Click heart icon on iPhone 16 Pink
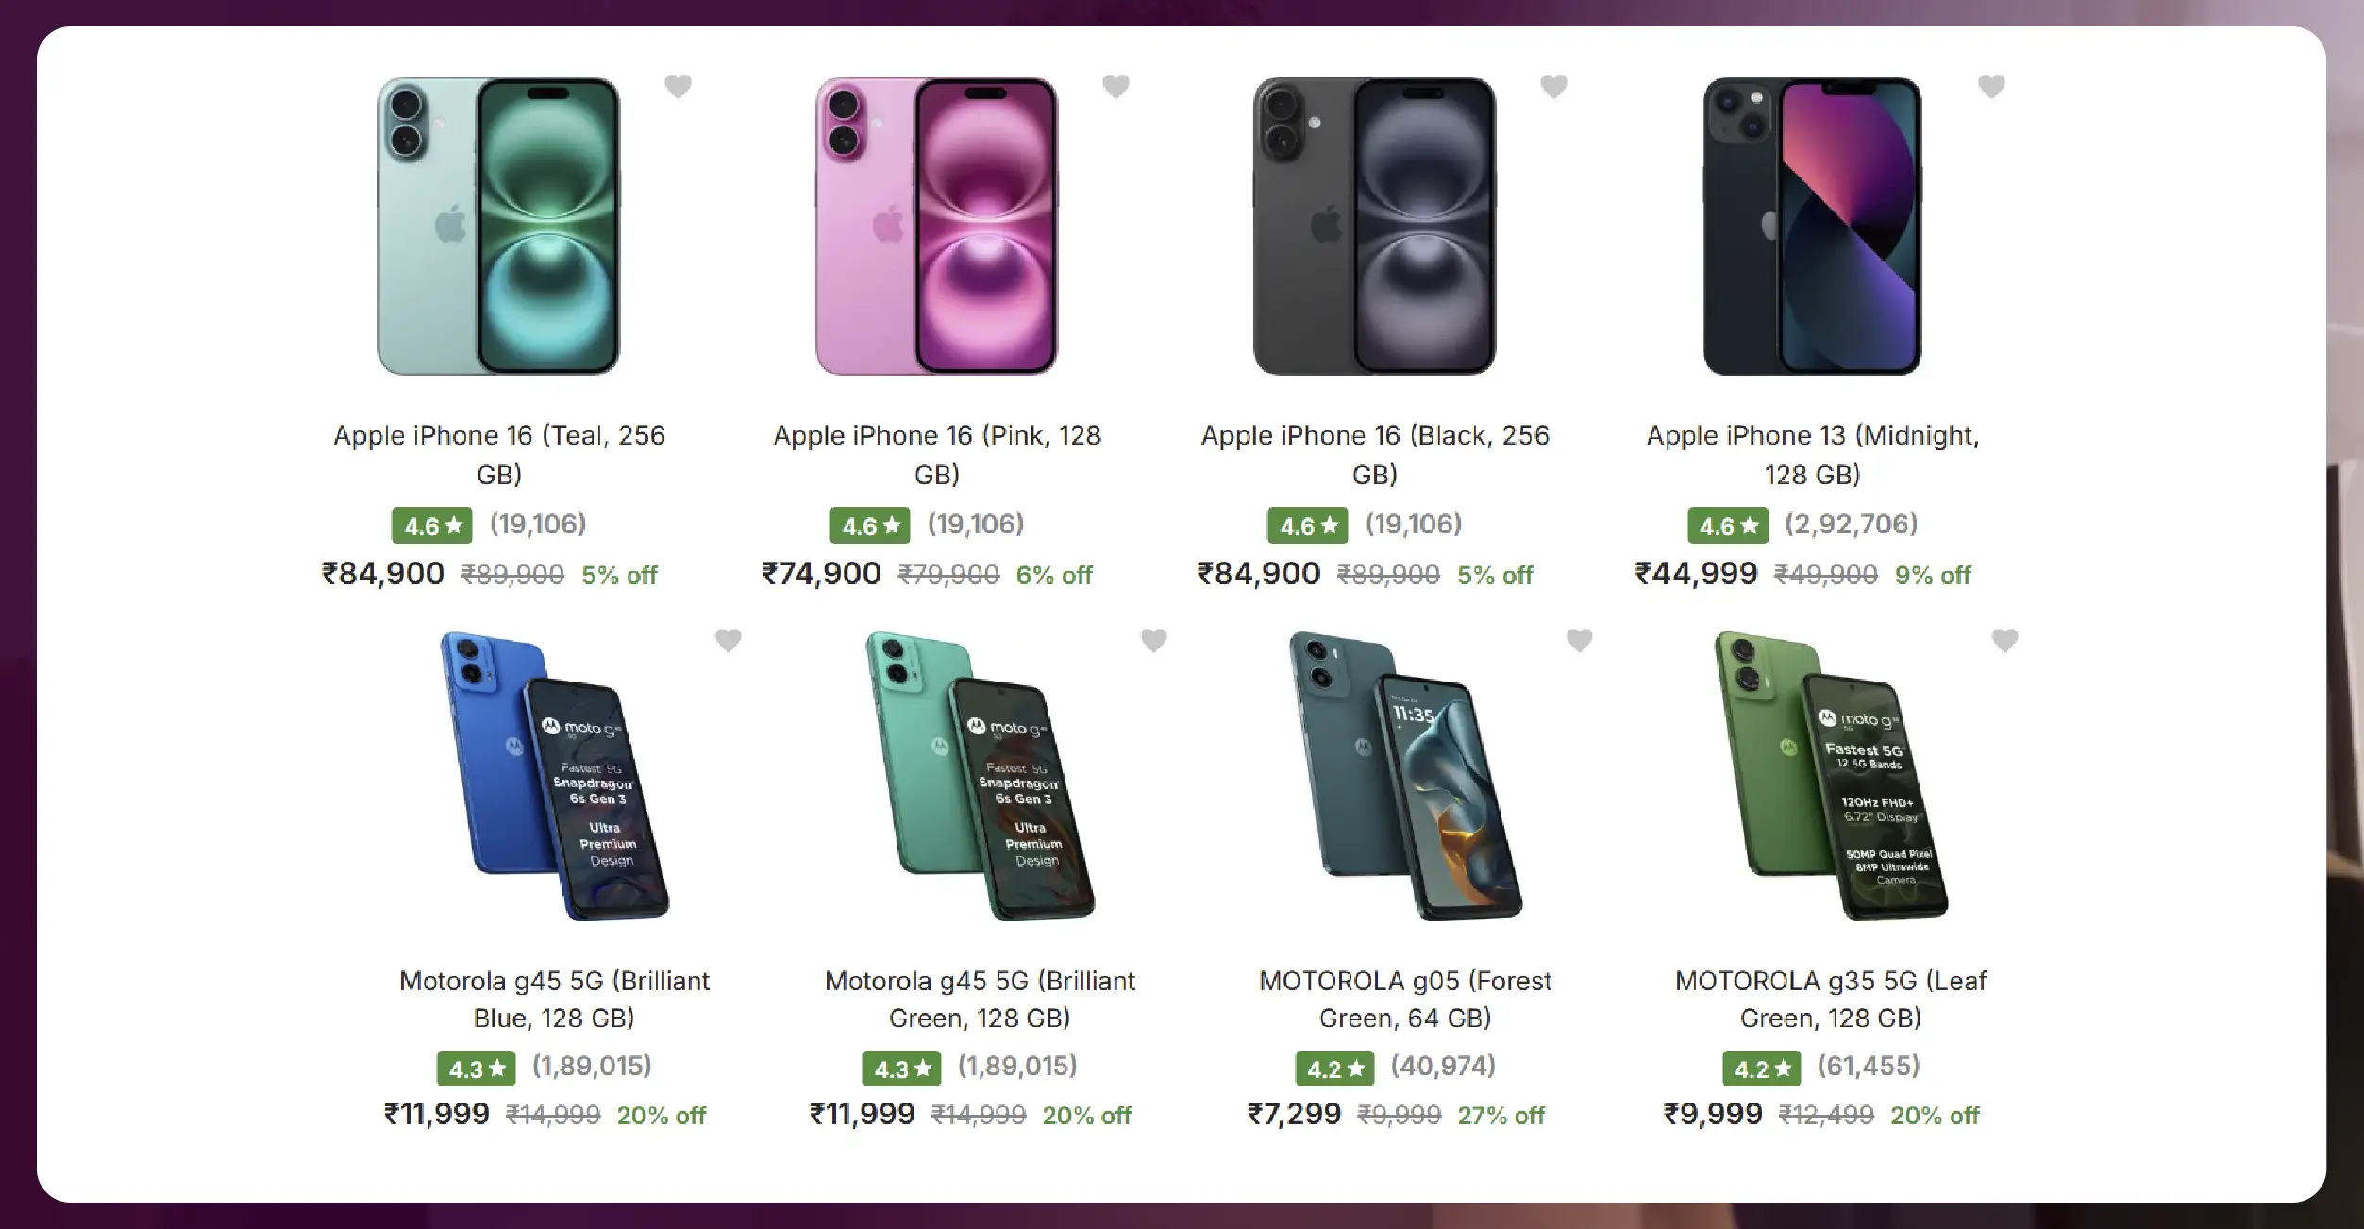 point(1115,86)
